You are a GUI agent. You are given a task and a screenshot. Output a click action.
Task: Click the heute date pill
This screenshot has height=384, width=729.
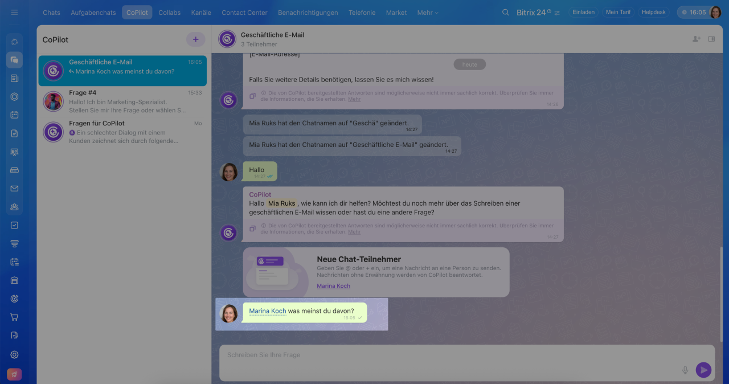tap(470, 64)
